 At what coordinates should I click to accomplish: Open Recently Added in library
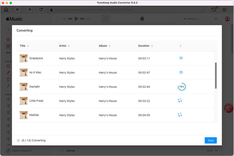click(x=8, y=66)
